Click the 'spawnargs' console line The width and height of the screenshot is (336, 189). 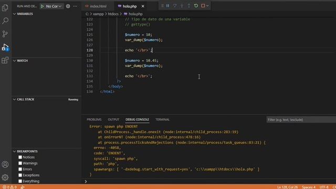coord(176,169)
